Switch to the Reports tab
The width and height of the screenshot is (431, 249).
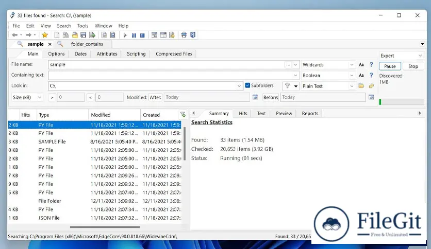coord(310,114)
